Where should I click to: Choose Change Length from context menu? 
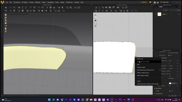[141, 67]
